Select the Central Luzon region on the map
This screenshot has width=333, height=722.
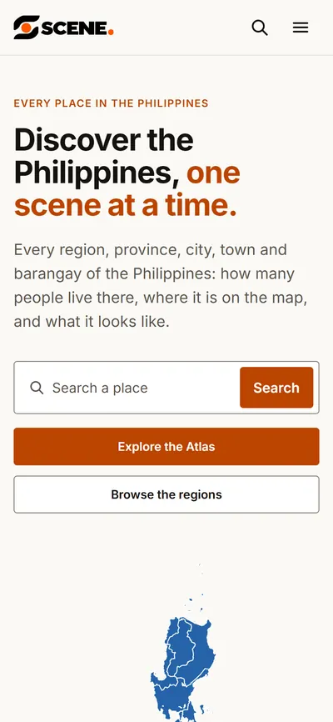172,698
